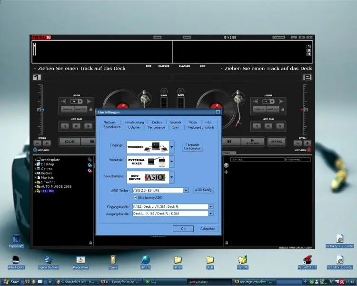Open the ASIO Treiber driver dropdown
357x286 pixels.
(186, 190)
